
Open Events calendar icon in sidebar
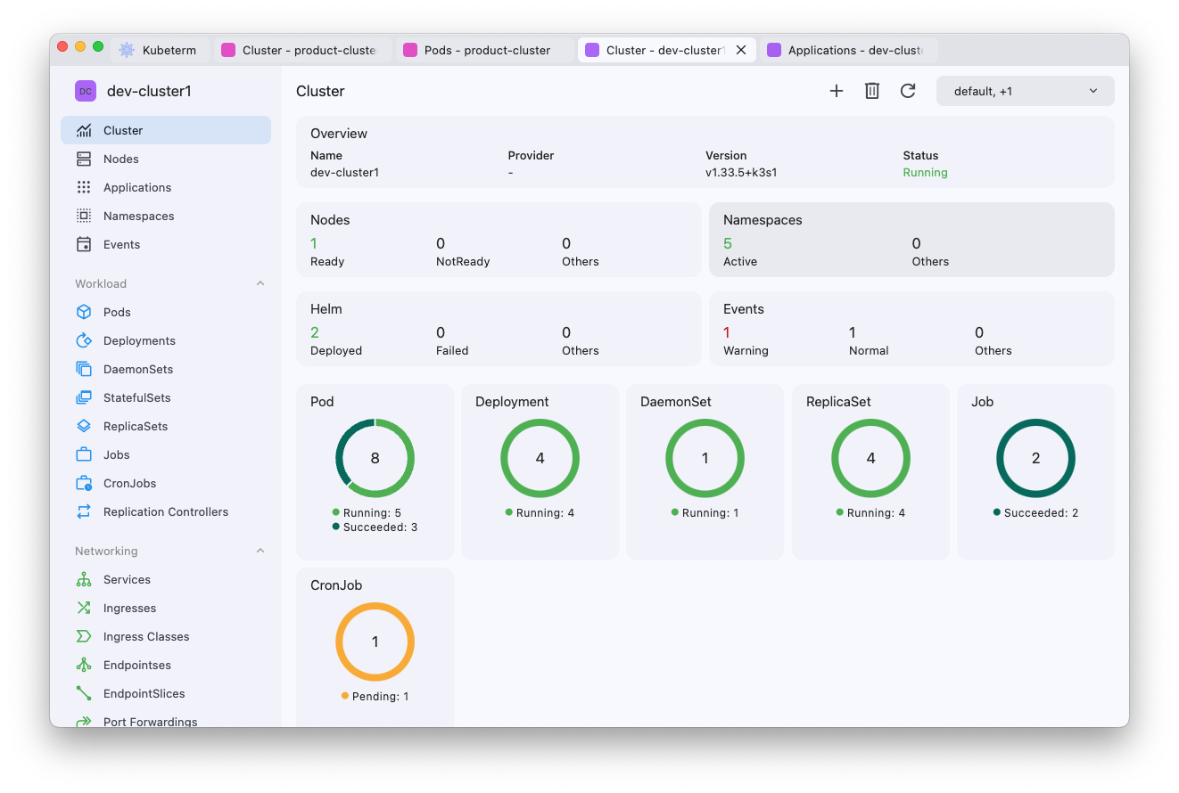point(84,244)
